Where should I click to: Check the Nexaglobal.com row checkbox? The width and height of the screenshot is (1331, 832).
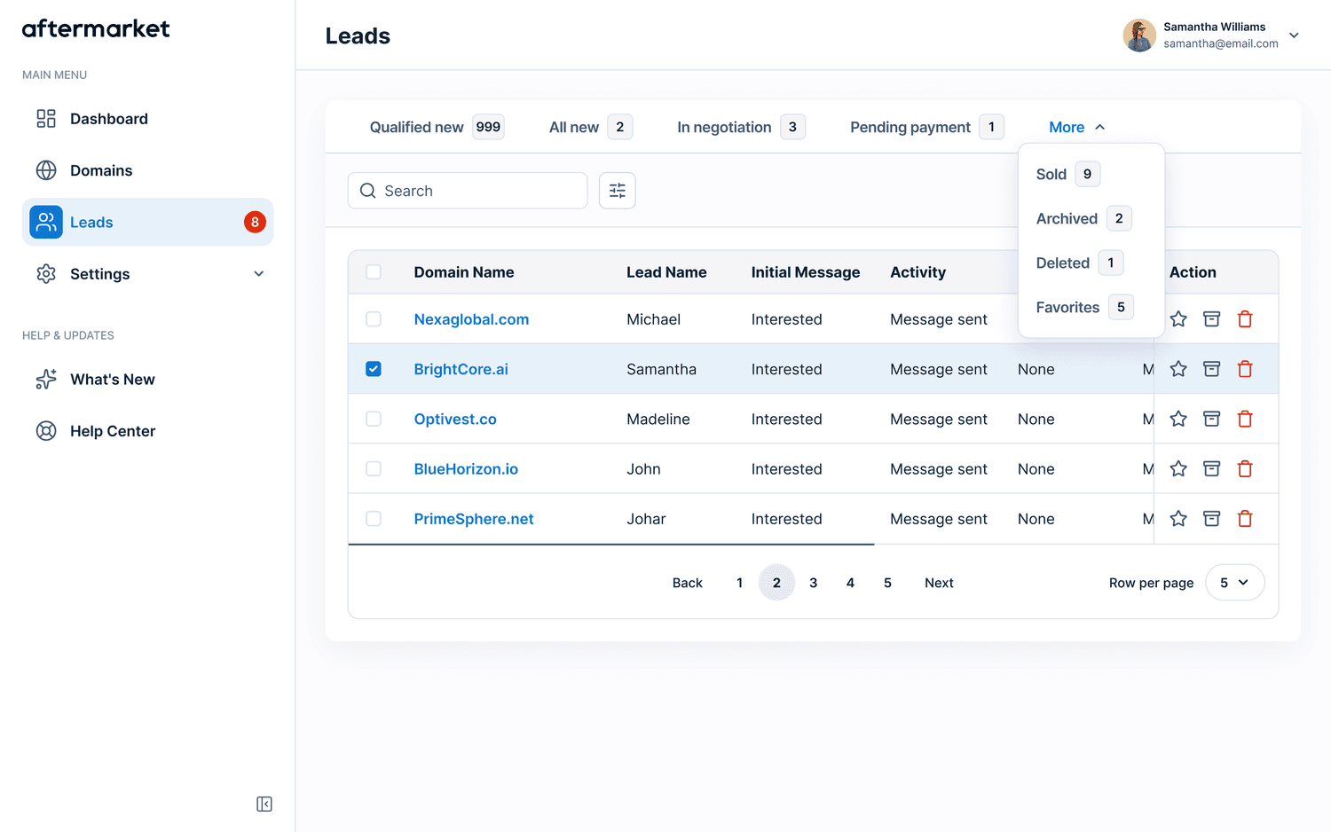374,319
